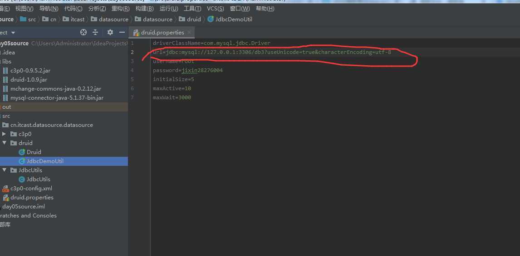Open the 导航(N) menu
Screen dimensions: 520x256
[x=49, y=9]
